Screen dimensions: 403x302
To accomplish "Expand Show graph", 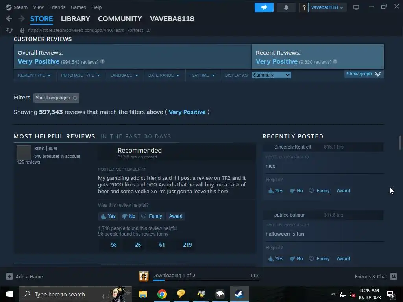I will point(364,74).
